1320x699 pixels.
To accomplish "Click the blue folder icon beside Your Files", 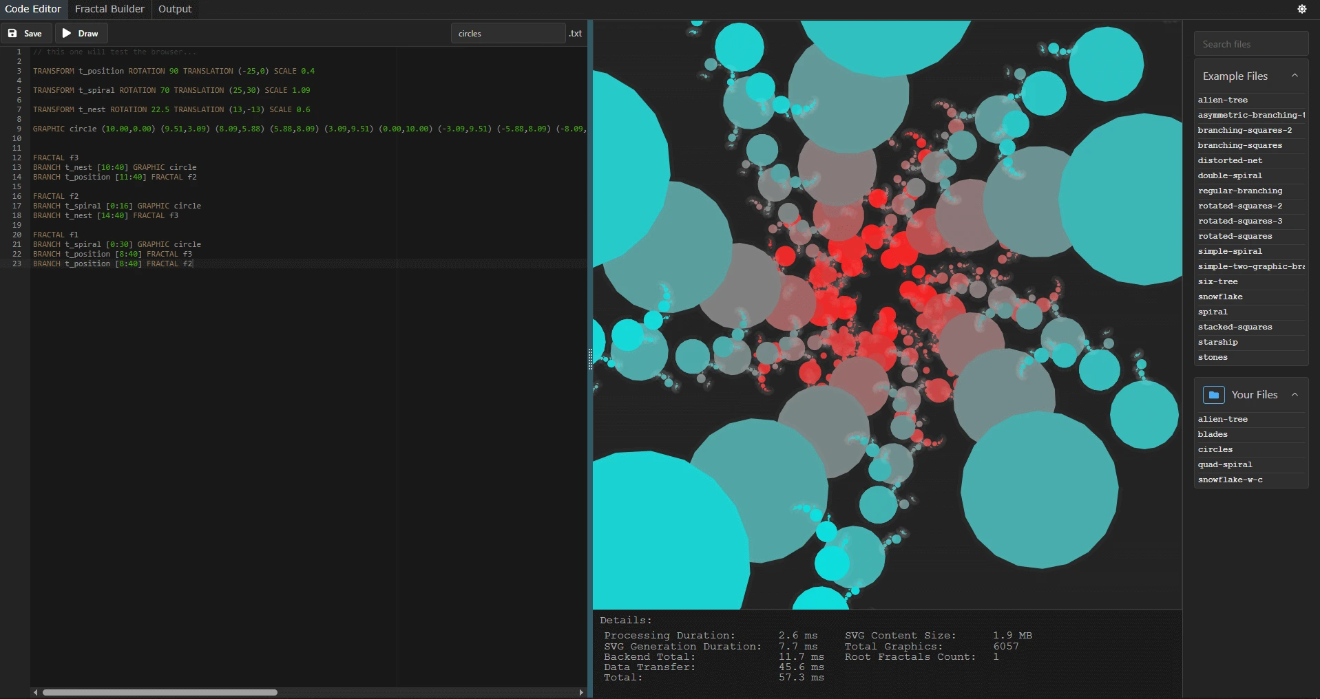I will click(1214, 394).
